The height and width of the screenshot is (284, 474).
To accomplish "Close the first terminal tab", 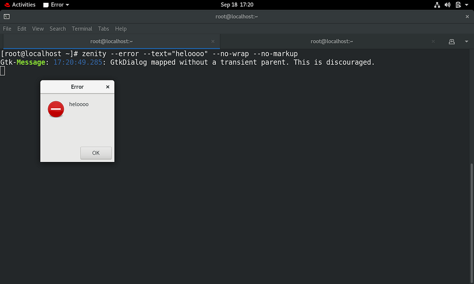I will coord(213,41).
